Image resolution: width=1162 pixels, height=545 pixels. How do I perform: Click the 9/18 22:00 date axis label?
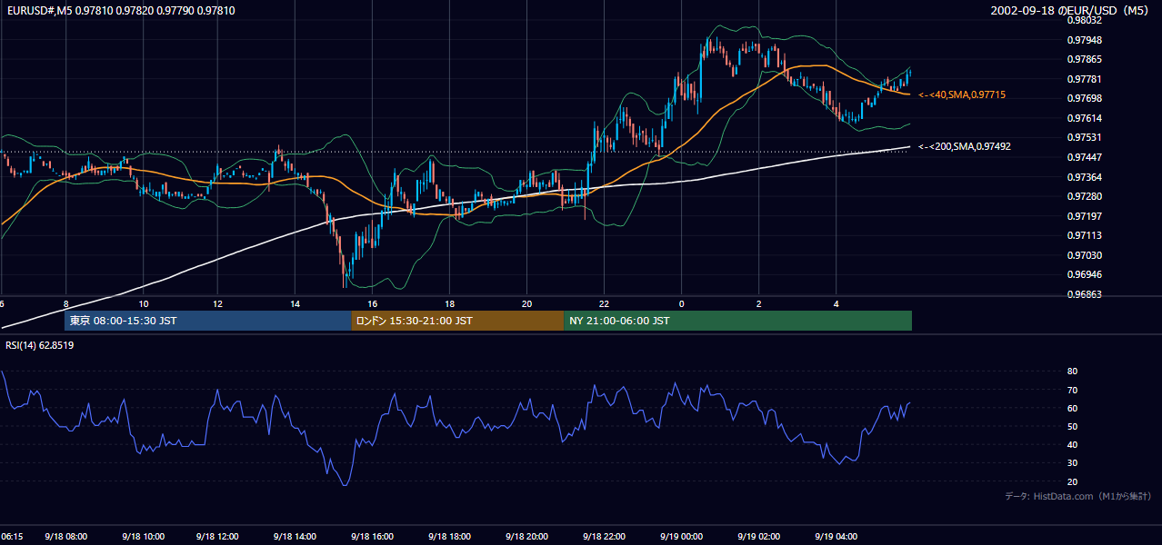604,537
